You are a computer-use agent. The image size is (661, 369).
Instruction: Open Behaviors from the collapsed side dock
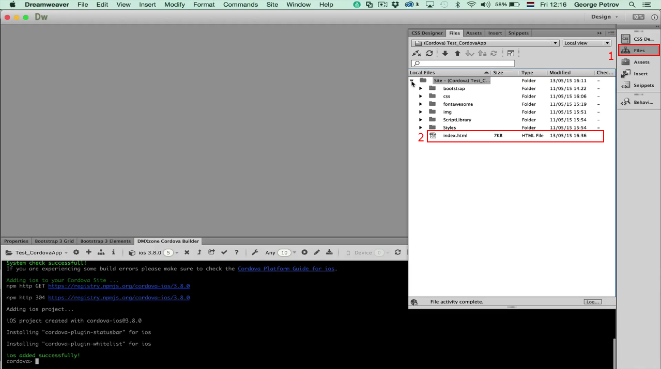pos(639,102)
